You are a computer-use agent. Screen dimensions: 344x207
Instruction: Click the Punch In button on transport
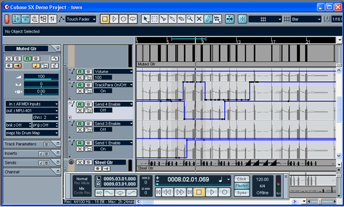tap(110, 193)
